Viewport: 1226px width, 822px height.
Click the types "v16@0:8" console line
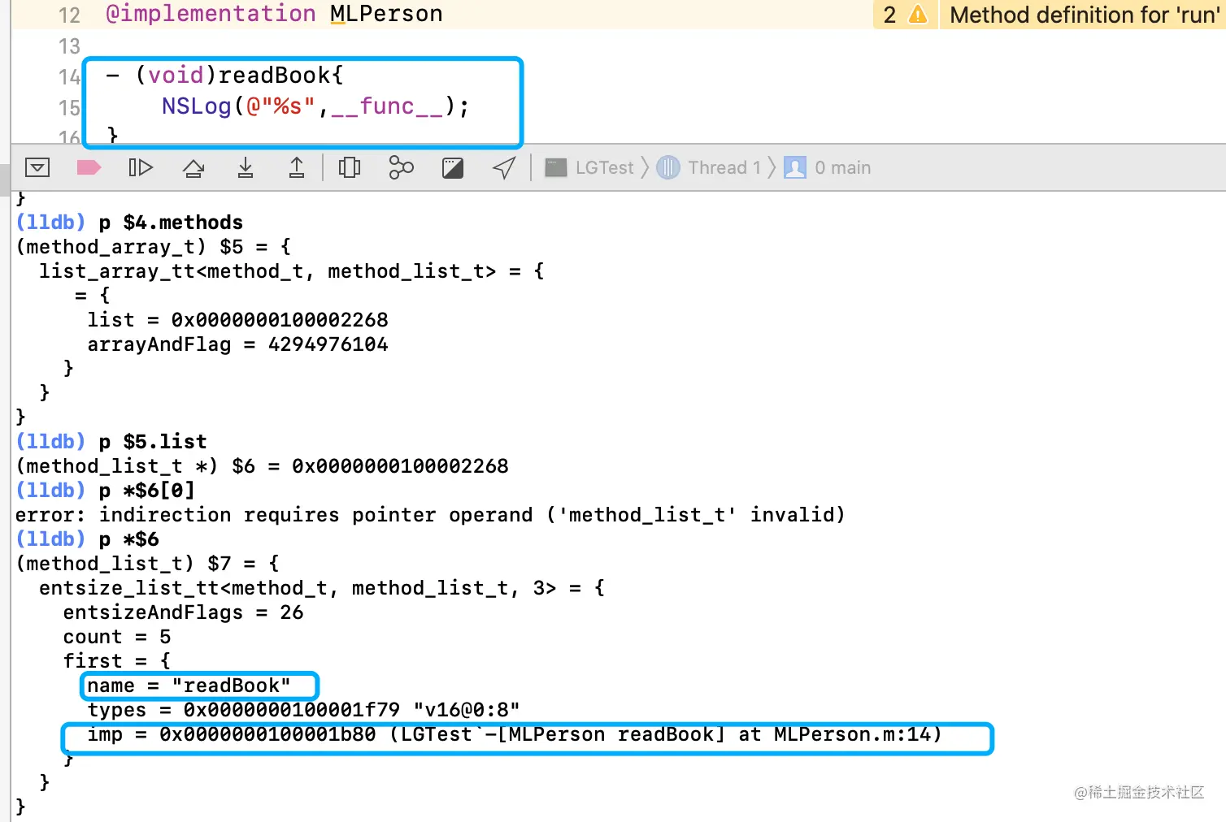[x=303, y=709]
